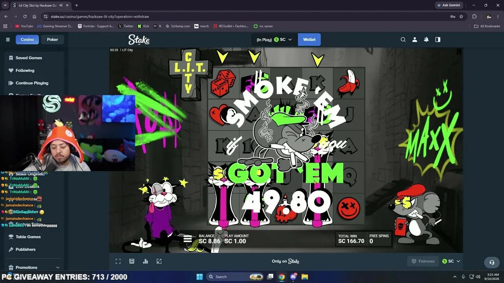This screenshot has width=504, height=283.
Task: Open the Chrome three-dot menu
Action: coord(498,17)
